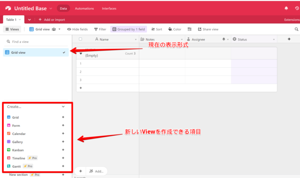The image size is (300, 178).
Task: Collapse the (Empty) group triangle
Action: click(81, 53)
